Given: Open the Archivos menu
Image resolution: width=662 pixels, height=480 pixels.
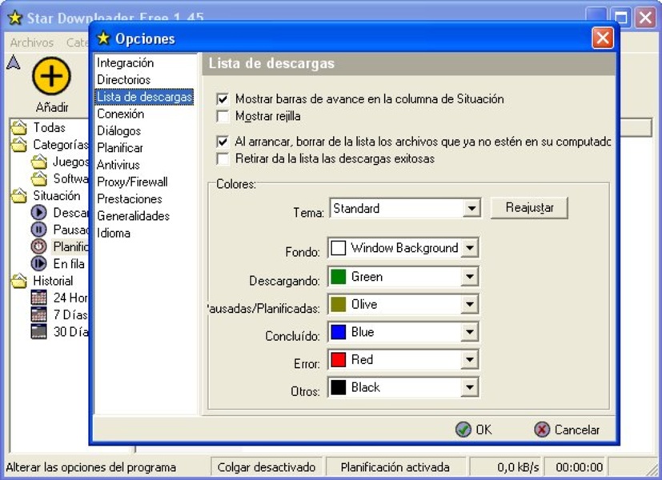Looking at the screenshot, I should (32, 42).
